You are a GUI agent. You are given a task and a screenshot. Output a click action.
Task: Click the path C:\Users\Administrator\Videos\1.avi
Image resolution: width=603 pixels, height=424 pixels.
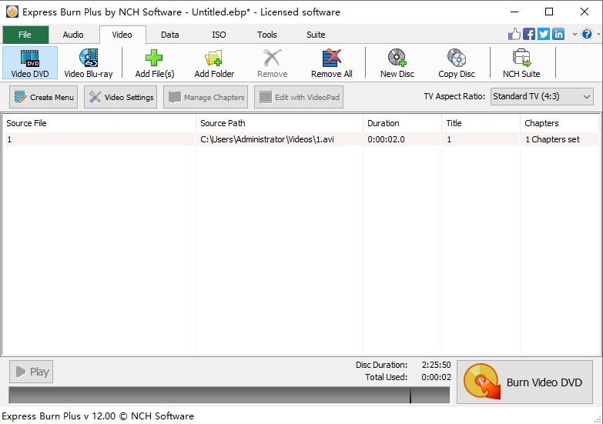click(x=267, y=139)
